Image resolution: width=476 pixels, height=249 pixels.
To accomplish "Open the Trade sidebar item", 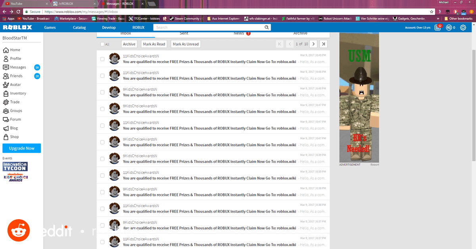I will point(15,102).
